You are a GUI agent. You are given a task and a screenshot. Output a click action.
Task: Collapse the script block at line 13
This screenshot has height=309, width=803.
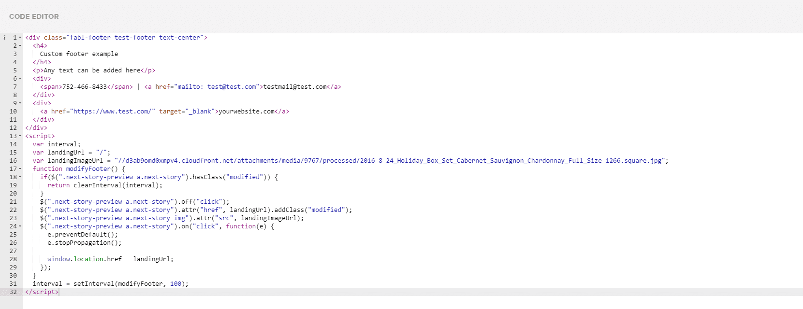click(20, 136)
